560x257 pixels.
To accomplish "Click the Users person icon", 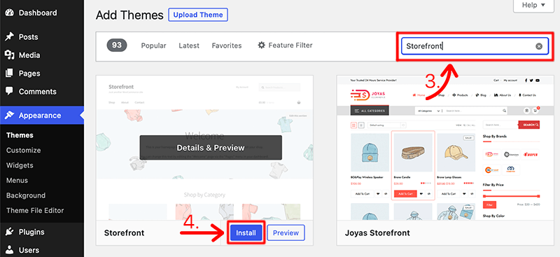I will (x=10, y=250).
